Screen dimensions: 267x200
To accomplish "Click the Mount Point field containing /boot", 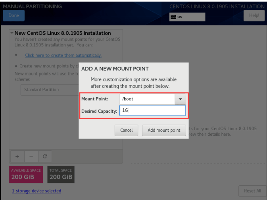I will (x=147, y=99).
